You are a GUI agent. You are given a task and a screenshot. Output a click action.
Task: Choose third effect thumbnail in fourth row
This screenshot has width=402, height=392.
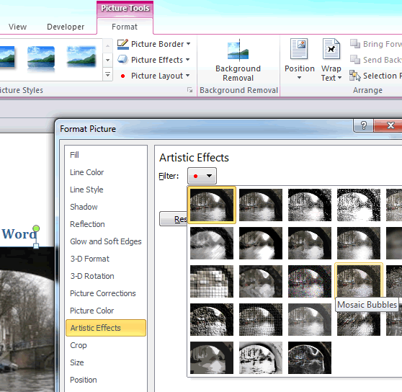[310, 320]
